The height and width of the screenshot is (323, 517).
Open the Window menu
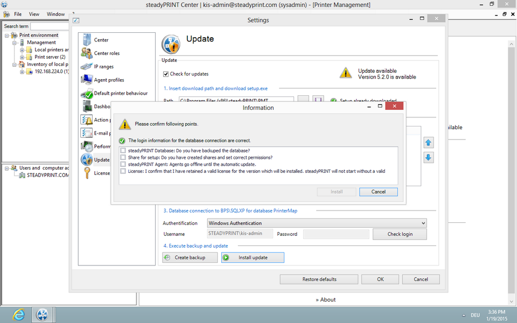(55, 14)
